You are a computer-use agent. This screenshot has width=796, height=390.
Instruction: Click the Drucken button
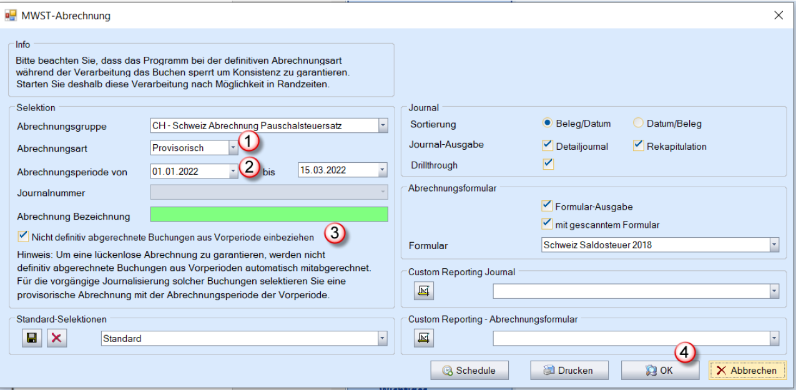[568, 370]
